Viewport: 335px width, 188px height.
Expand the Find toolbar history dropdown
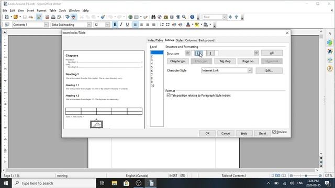pyautogui.click(x=225, y=17)
